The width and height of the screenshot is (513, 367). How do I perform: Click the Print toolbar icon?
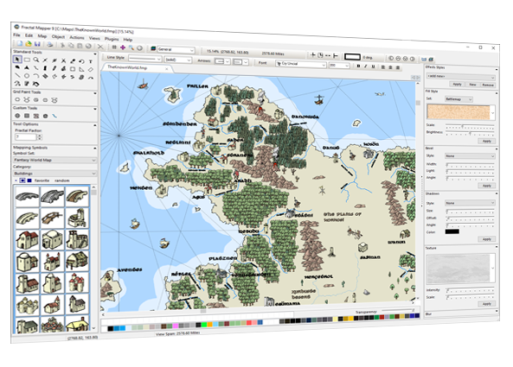tap(49, 45)
